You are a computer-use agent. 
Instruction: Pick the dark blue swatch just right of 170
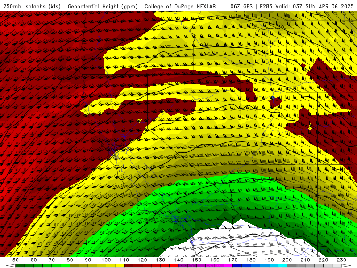tap(237, 265)
